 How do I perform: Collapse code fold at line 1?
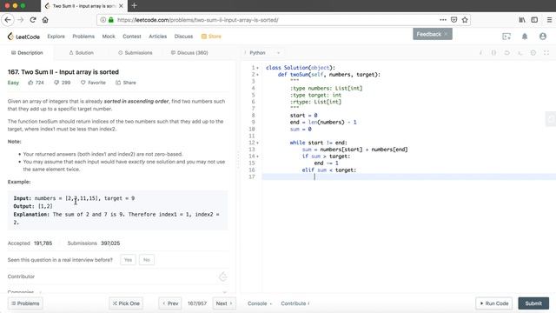(257, 68)
